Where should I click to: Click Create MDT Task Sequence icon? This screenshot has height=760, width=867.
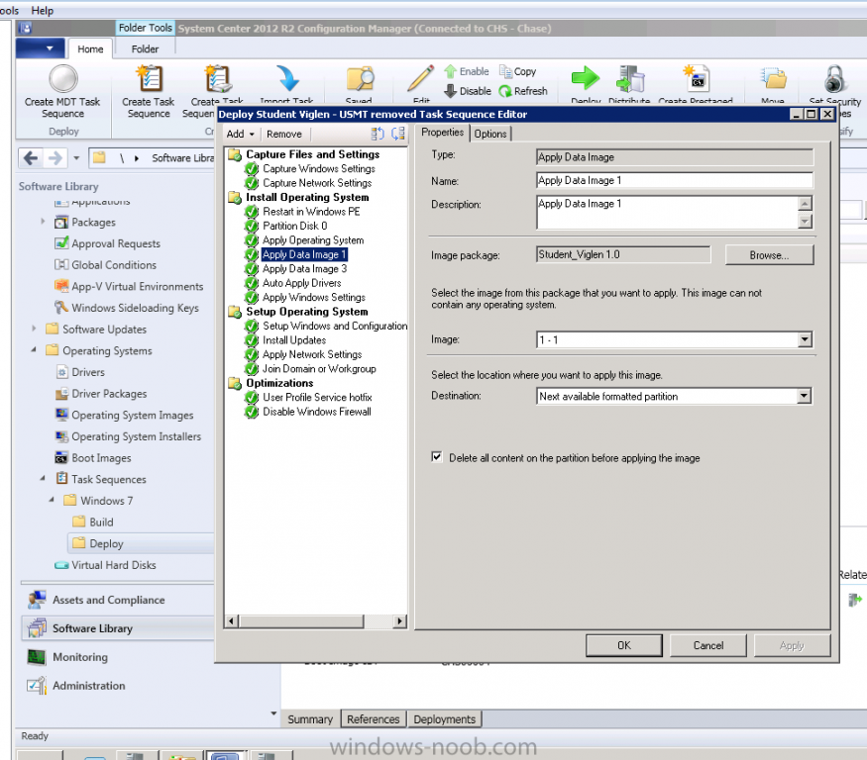point(63,78)
